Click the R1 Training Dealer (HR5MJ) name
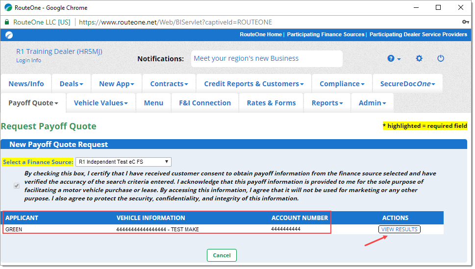475x269 pixels. tap(59, 51)
